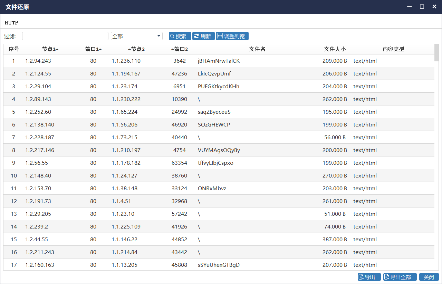The height and width of the screenshot is (284, 442).
Task: Click the 调整列宽 adjust column width button
Action: 232,36
